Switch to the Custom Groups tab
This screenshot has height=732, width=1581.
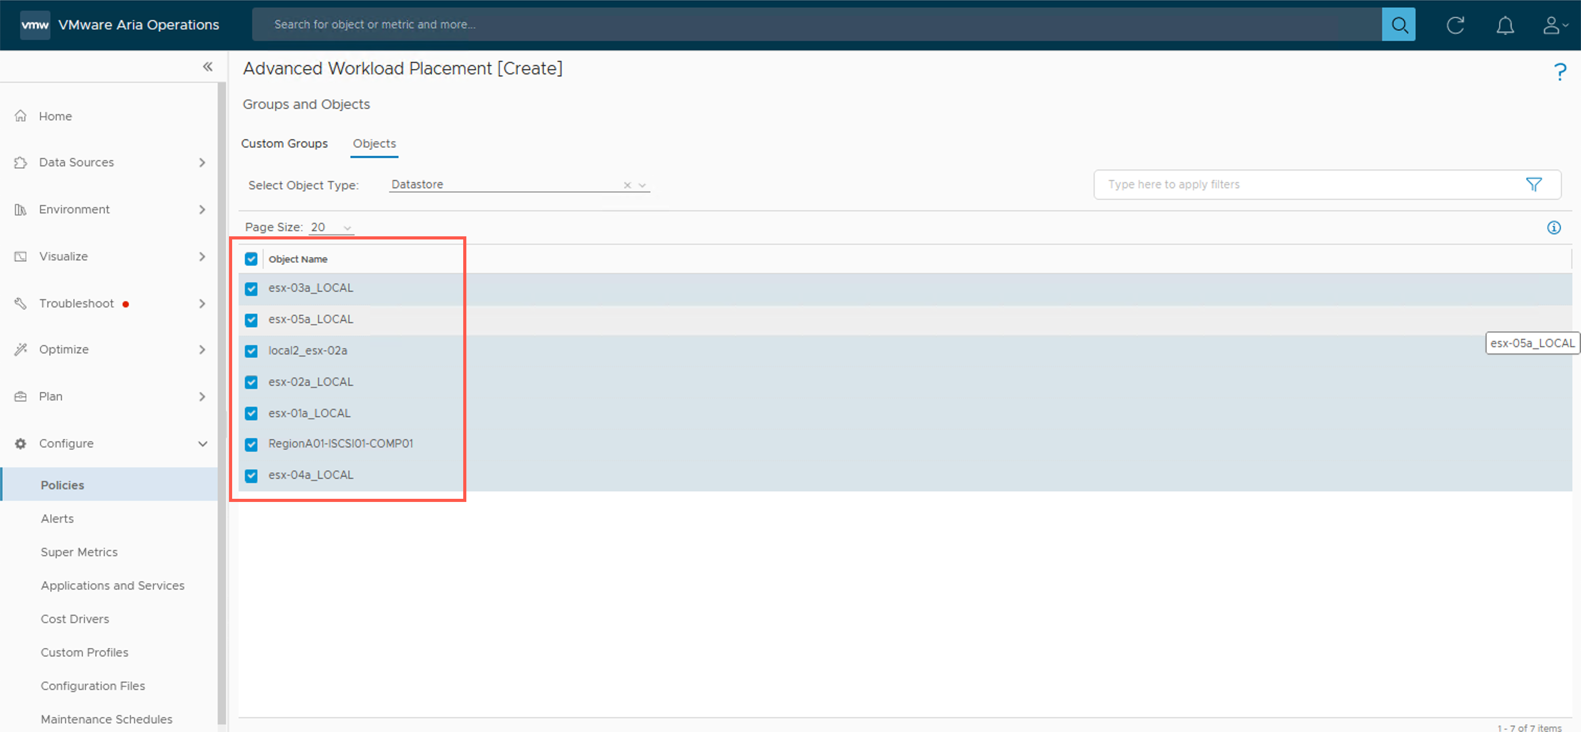284,144
